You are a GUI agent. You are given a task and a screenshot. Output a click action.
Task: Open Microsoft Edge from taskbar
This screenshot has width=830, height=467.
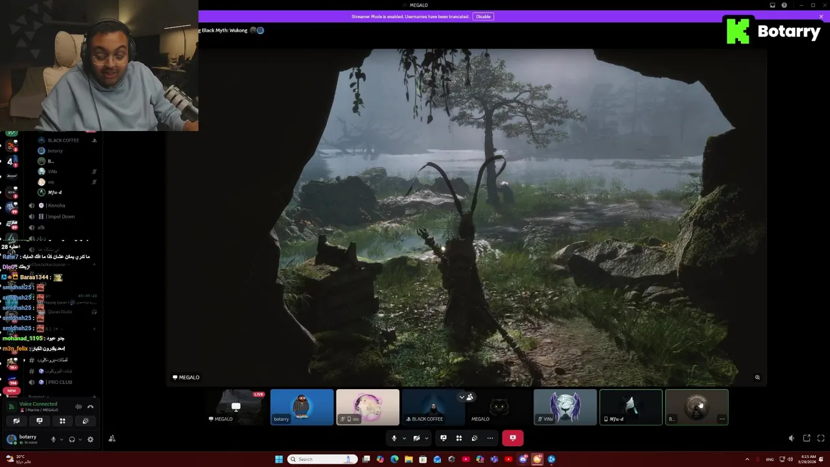[x=394, y=459]
